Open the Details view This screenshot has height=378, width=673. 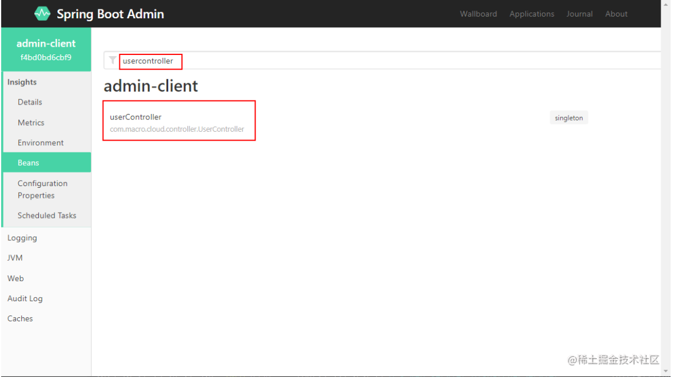click(x=30, y=102)
